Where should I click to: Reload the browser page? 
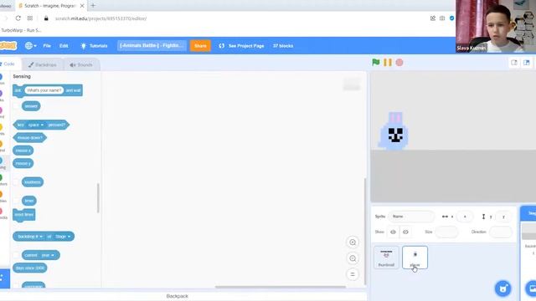click(x=18, y=18)
